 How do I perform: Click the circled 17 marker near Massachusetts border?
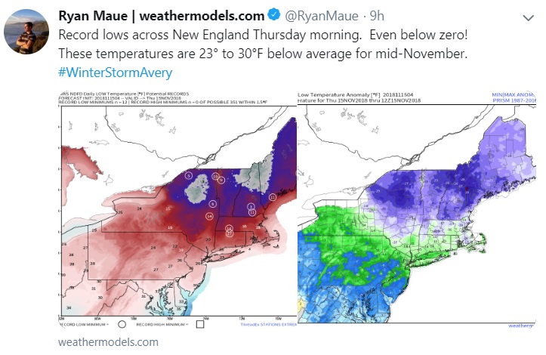(229, 233)
